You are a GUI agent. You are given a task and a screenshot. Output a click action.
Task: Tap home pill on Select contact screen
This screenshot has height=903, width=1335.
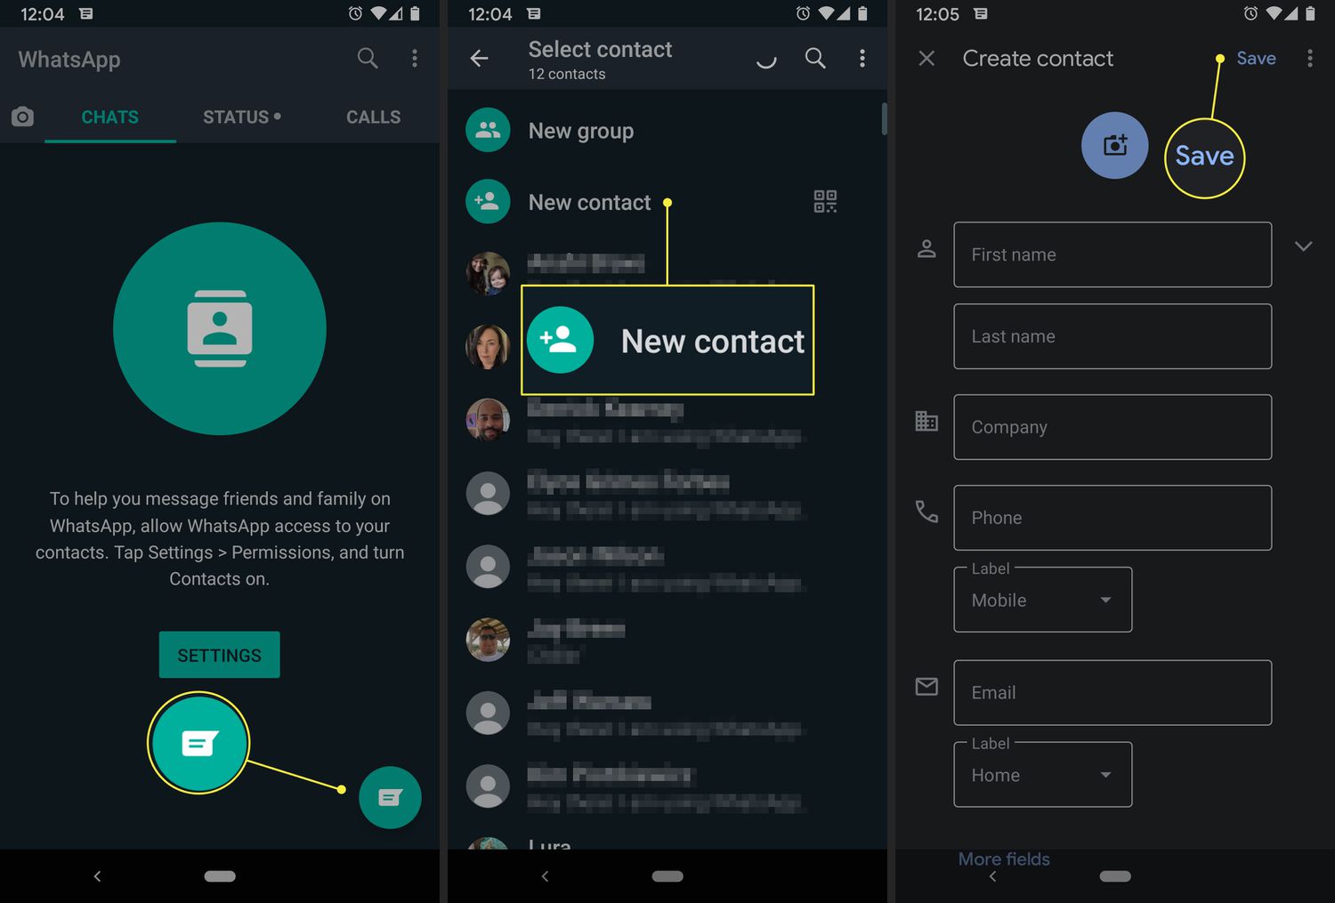(x=667, y=876)
